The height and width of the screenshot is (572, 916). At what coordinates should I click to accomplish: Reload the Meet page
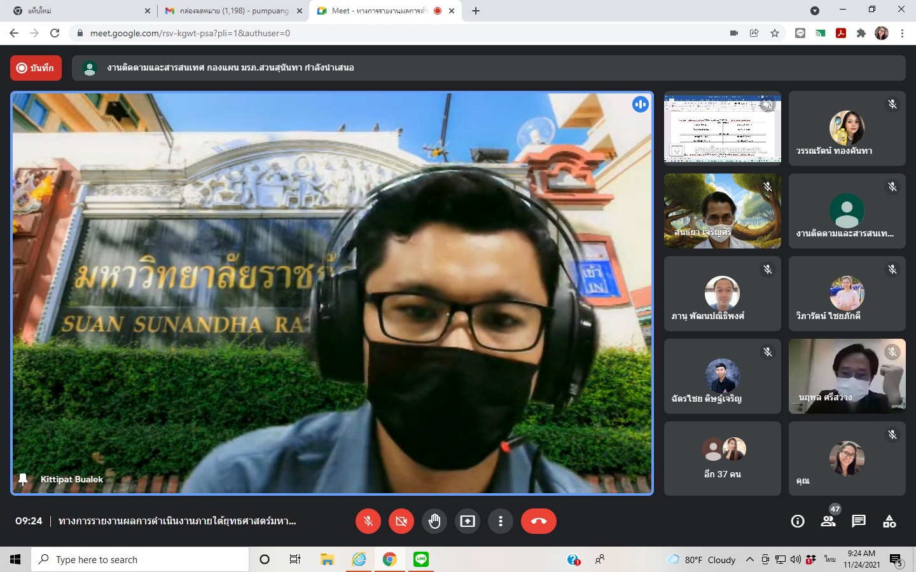tap(55, 33)
